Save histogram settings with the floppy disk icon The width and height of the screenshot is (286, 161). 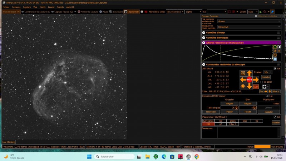pyautogui.click(x=275, y=59)
